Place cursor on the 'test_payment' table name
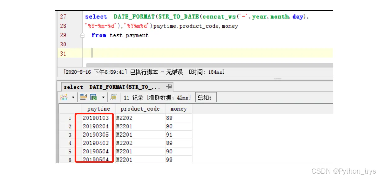 (129, 36)
